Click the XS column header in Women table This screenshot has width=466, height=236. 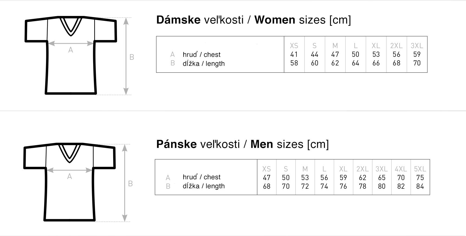tap(294, 46)
